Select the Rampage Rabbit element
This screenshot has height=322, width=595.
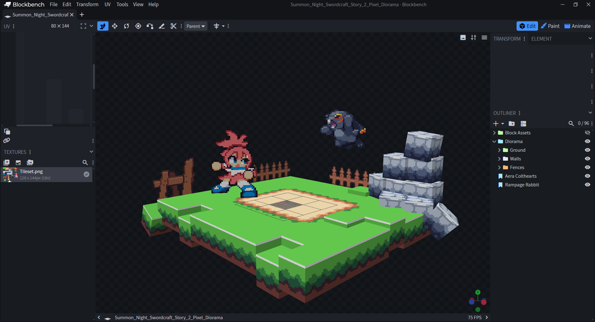pos(522,185)
